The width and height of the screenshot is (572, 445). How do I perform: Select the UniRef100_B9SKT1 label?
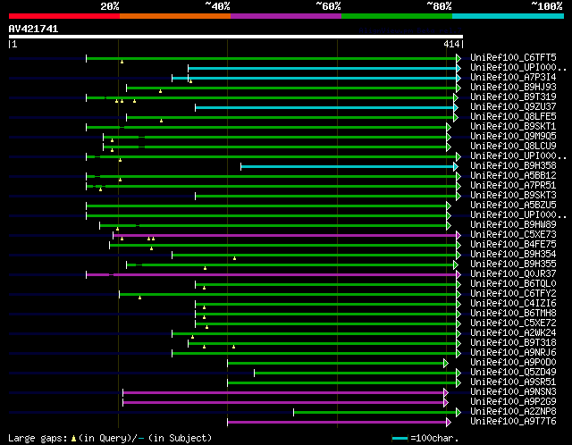(513, 127)
